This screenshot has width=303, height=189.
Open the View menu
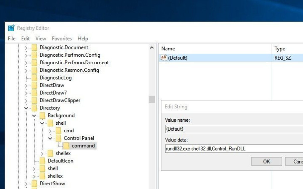tap(41, 38)
